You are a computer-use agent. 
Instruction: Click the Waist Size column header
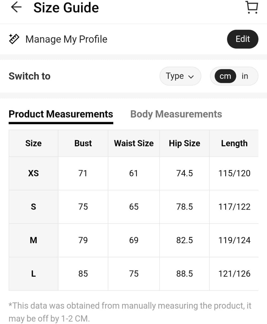point(134,143)
